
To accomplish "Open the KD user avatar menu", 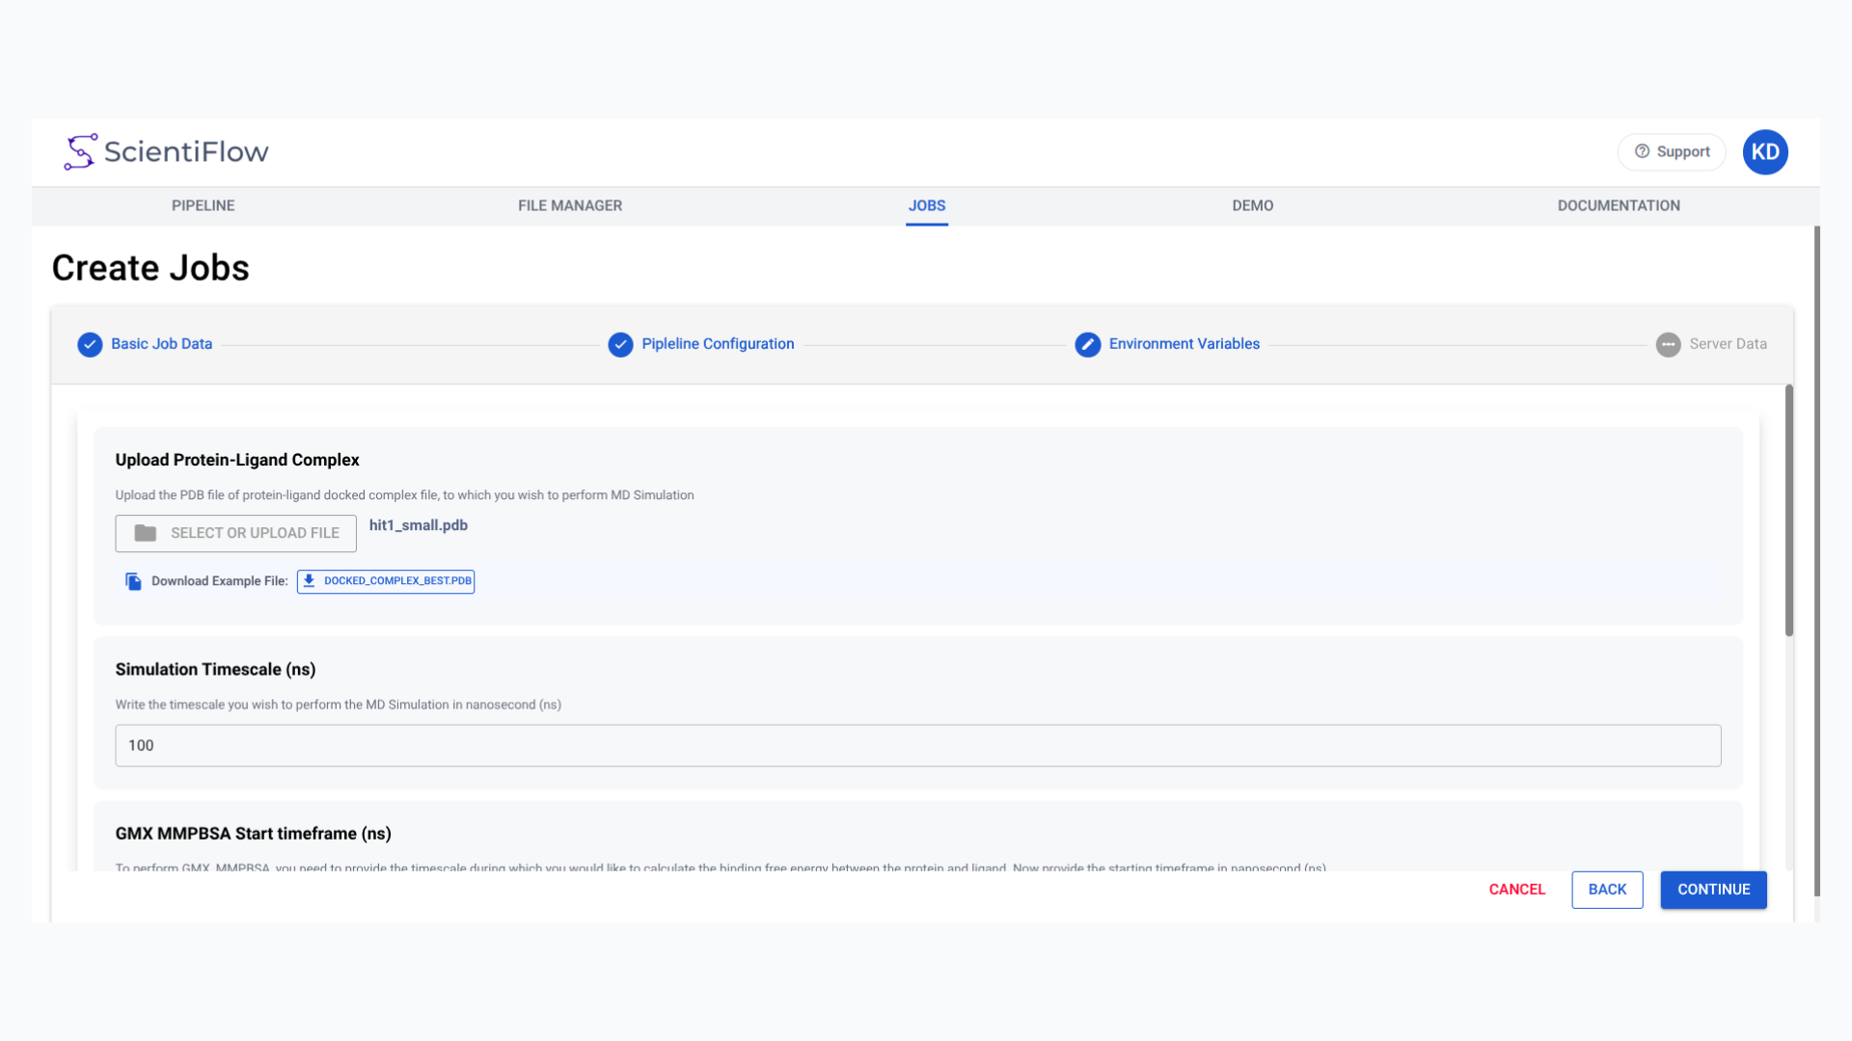I will pyautogui.click(x=1764, y=152).
